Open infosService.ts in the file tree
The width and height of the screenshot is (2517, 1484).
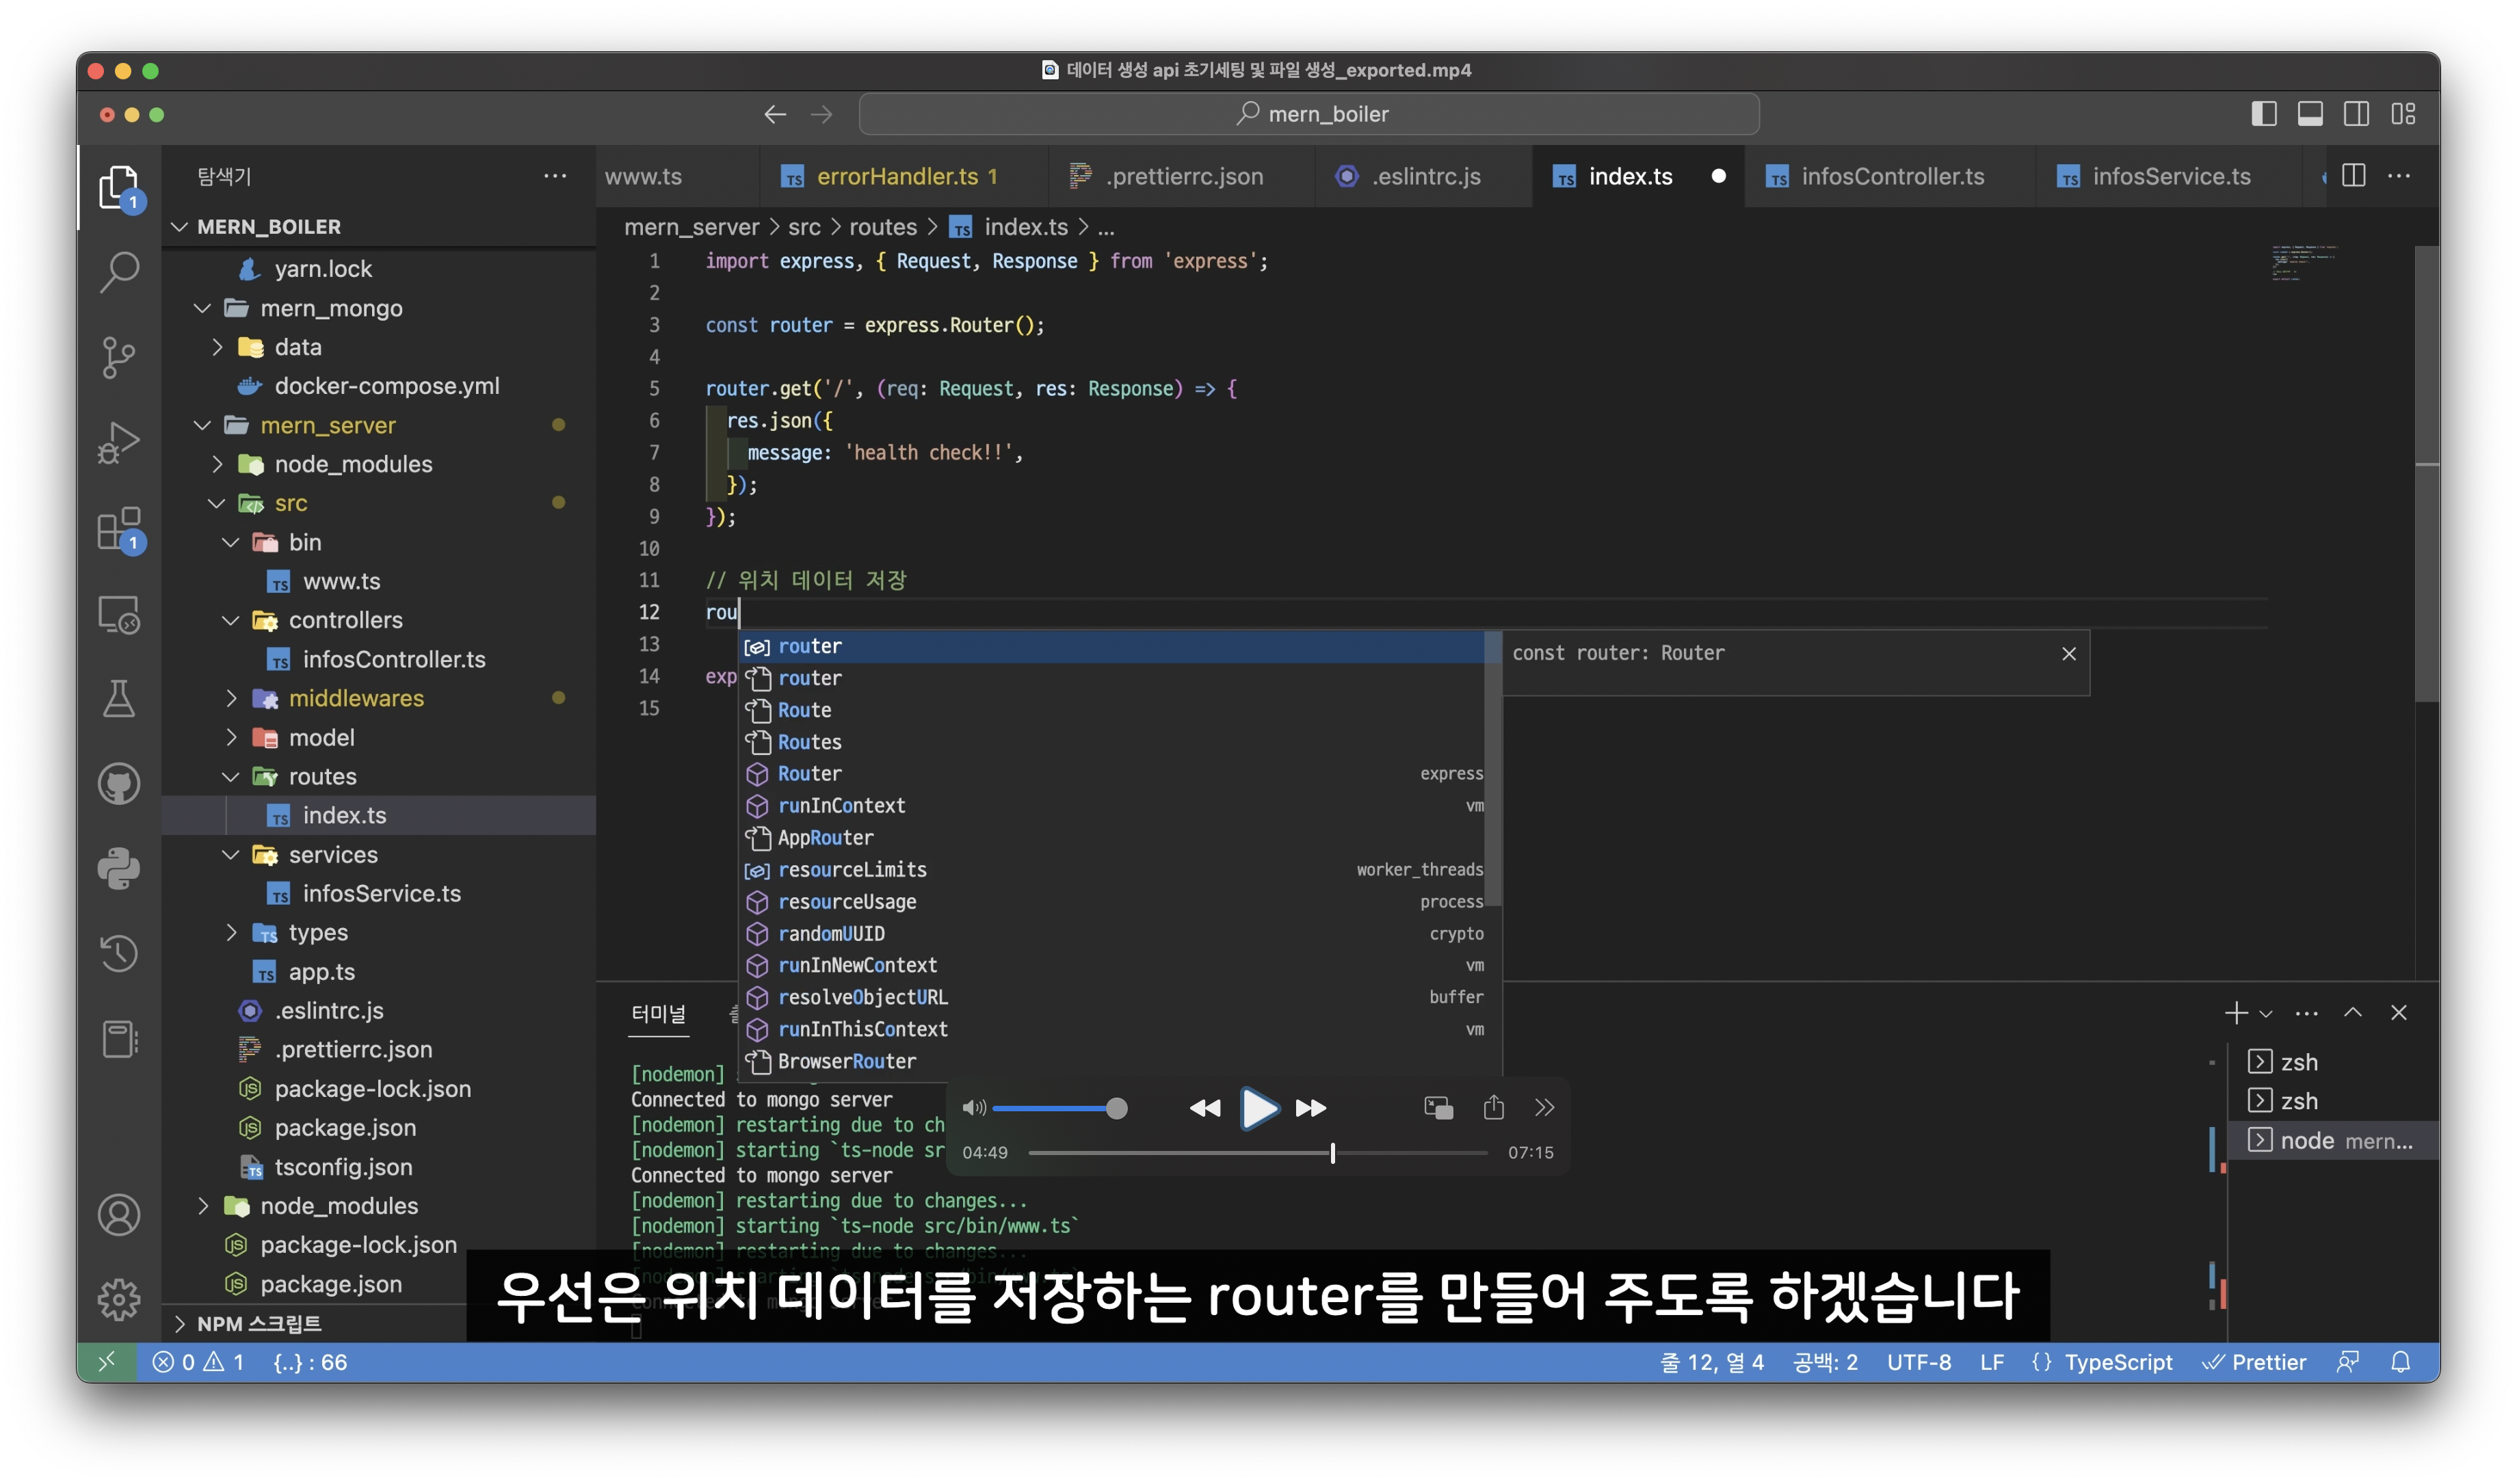tap(381, 893)
